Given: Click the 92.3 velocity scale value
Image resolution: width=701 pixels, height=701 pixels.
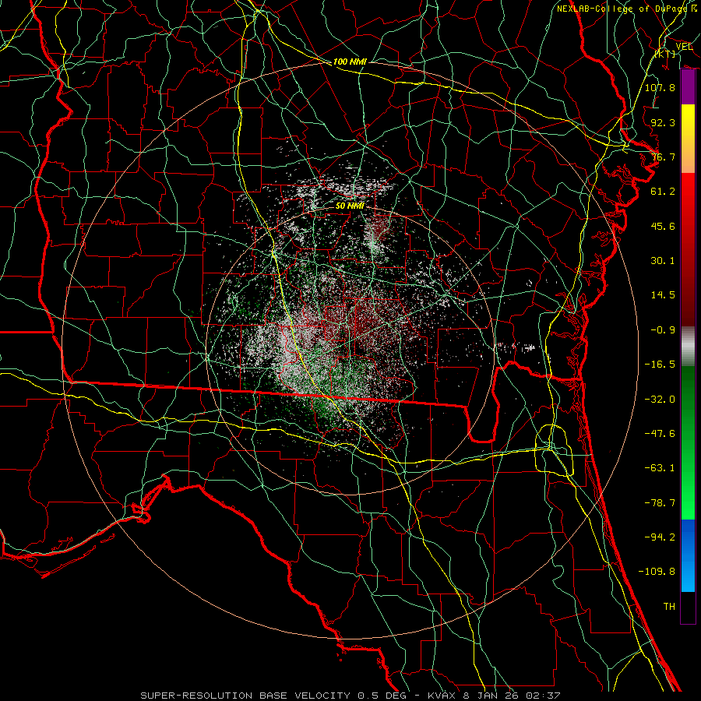Looking at the screenshot, I should (x=663, y=122).
